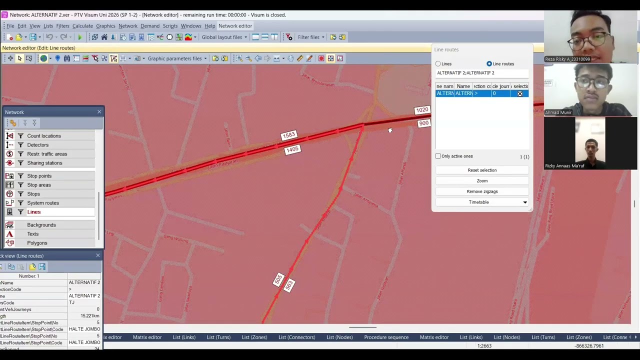This screenshot has width=640, height=360.
Task: Click the Remove zigzags button
Action: coord(482,191)
